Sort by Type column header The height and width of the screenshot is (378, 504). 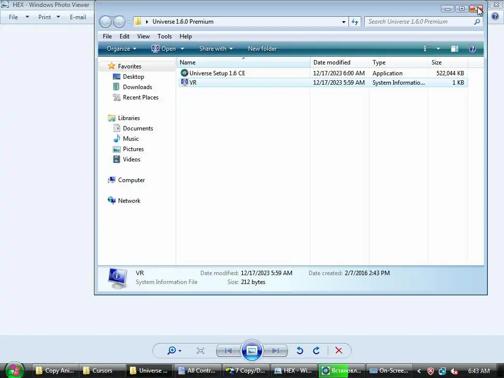399,63
